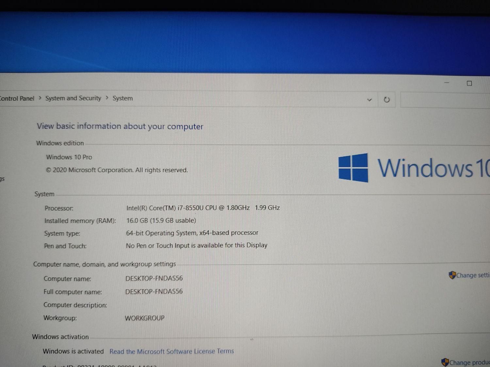Screen dimensions: 490x367
Task: Read the Microsoft Software License Terms
Action: point(172,351)
